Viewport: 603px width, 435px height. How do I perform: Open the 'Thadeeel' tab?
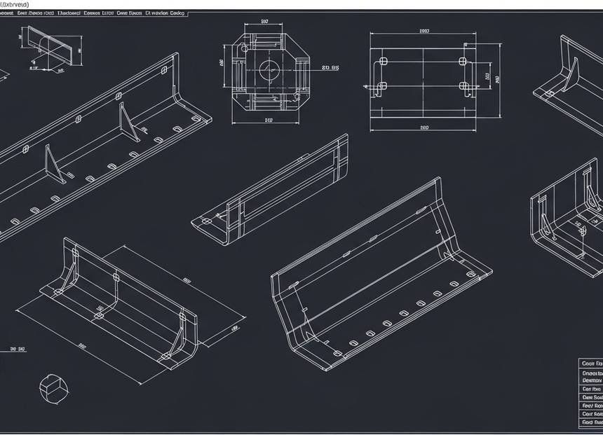(x=68, y=13)
